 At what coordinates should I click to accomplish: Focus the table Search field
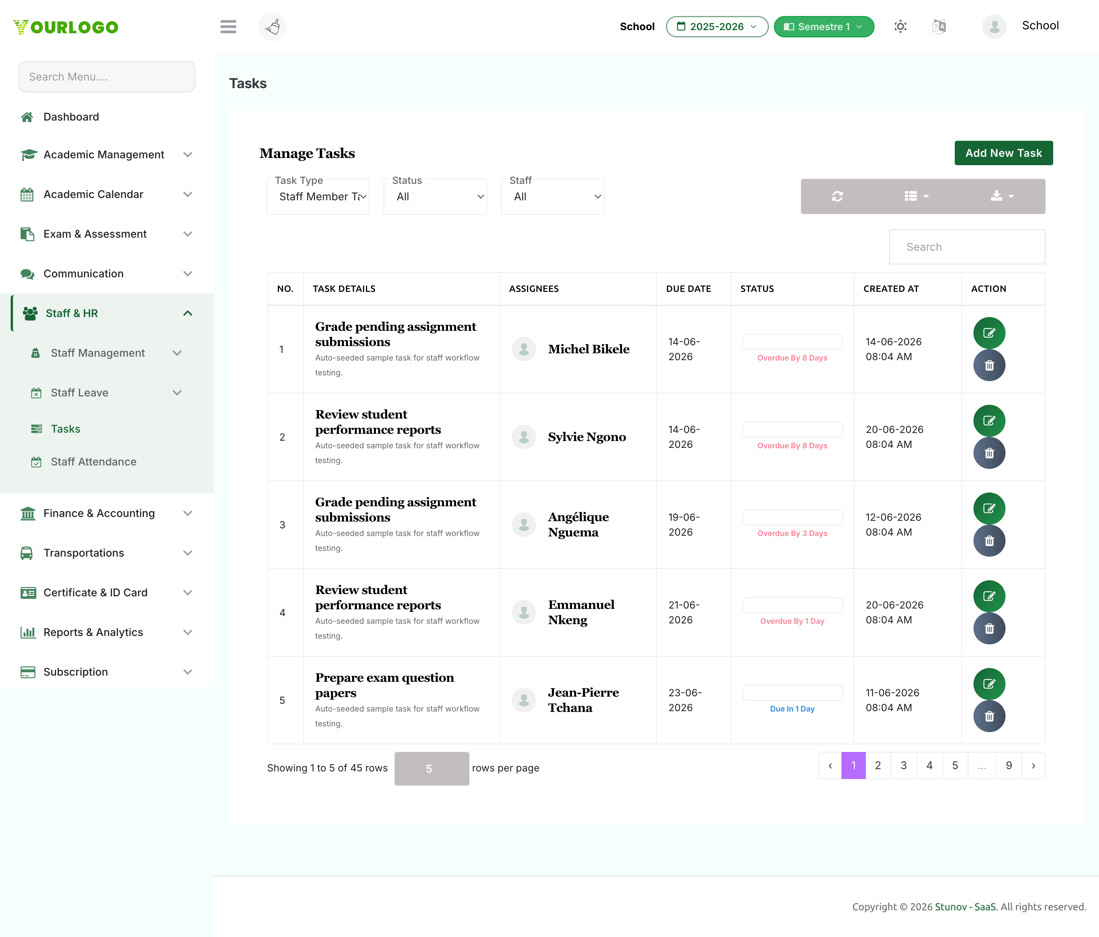967,247
